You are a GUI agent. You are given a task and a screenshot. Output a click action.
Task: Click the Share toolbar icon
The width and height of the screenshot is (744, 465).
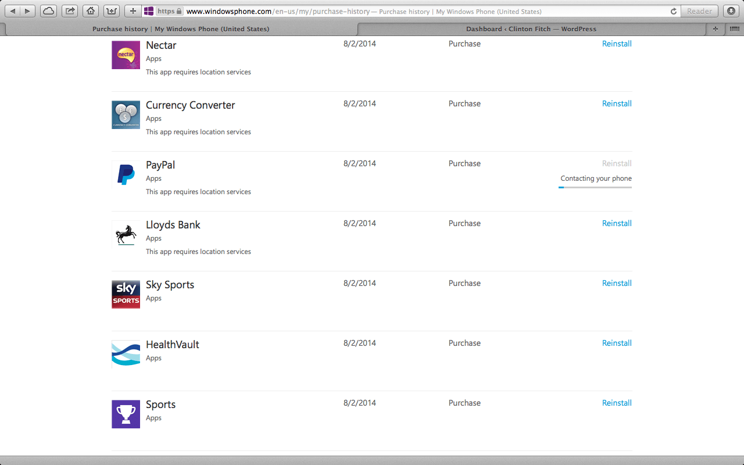click(70, 11)
